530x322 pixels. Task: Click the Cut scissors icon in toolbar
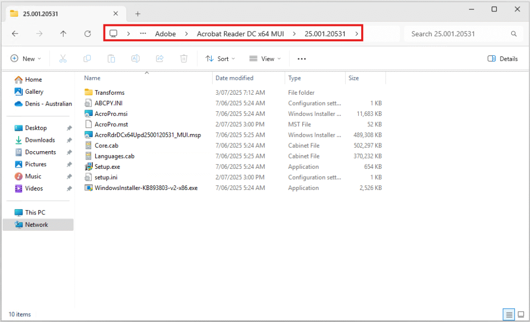[x=63, y=59]
